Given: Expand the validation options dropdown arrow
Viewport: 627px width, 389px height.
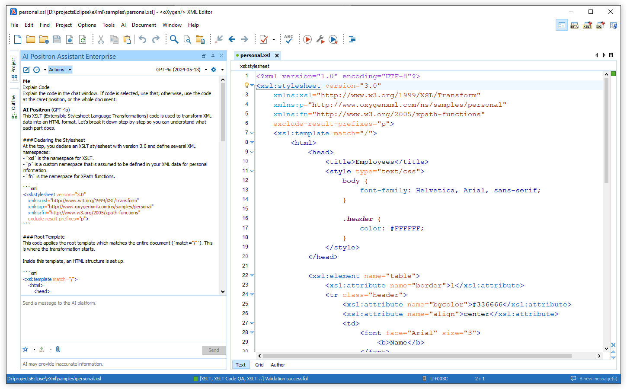Looking at the screenshot, I should [274, 39].
